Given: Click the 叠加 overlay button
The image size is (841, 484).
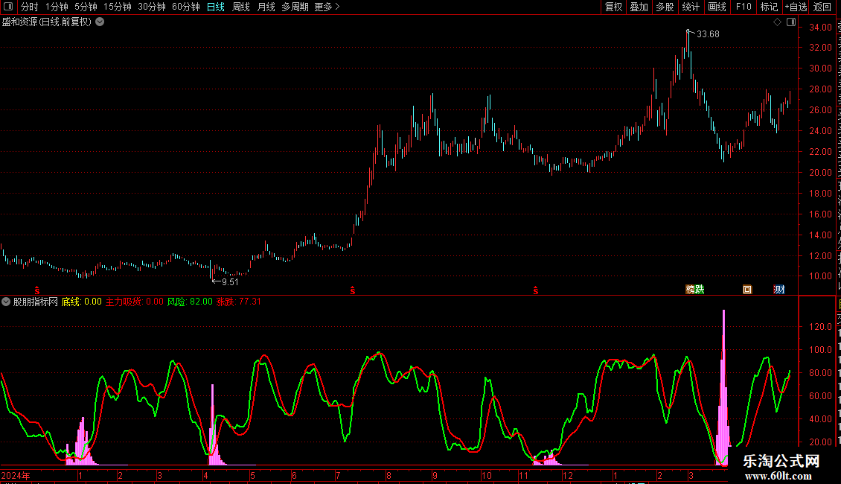Looking at the screenshot, I should point(639,7).
